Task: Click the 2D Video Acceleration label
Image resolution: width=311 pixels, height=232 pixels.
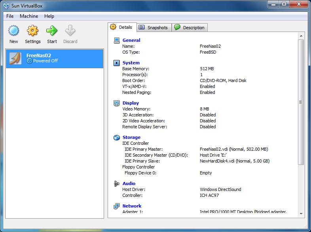Action: [144, 121]
